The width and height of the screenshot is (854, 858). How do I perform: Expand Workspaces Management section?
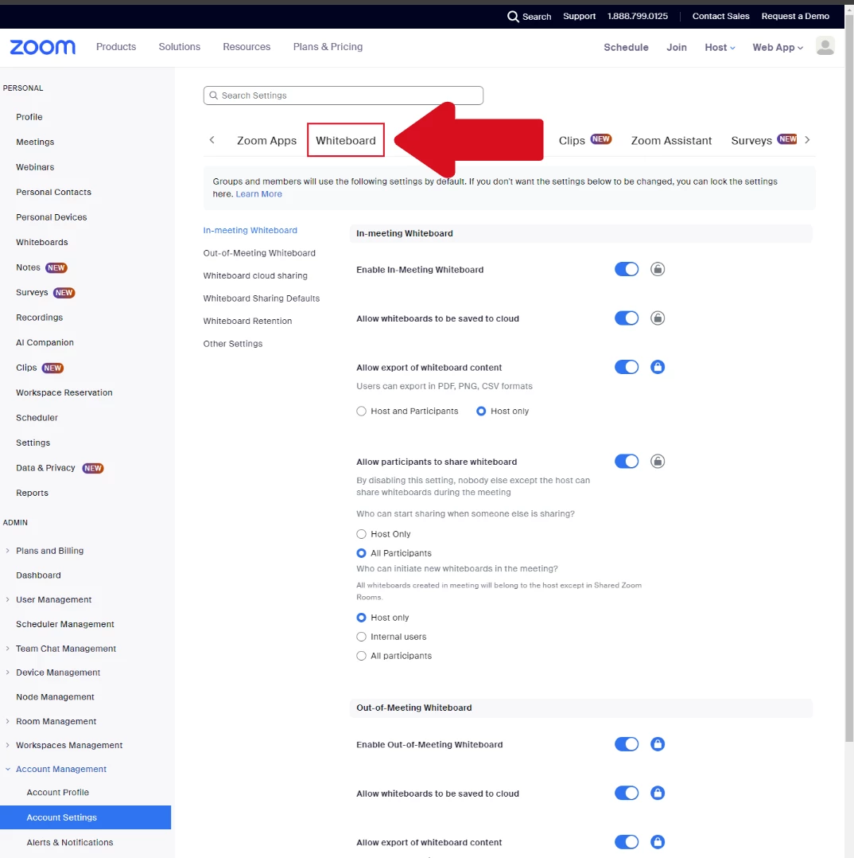click(x=8, y=745)
